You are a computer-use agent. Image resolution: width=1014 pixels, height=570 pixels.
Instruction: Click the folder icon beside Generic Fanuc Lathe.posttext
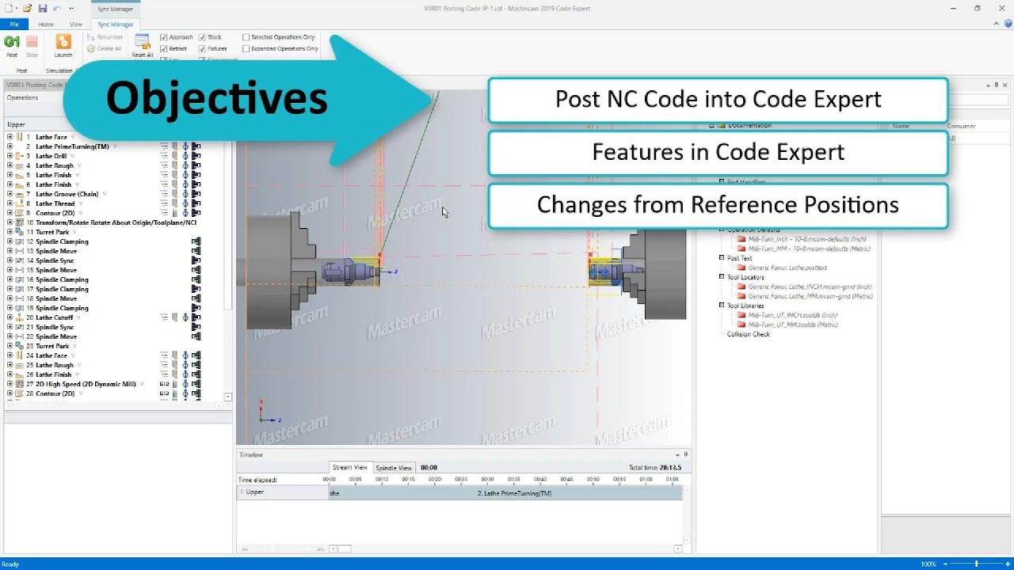(x=741, y=268)
